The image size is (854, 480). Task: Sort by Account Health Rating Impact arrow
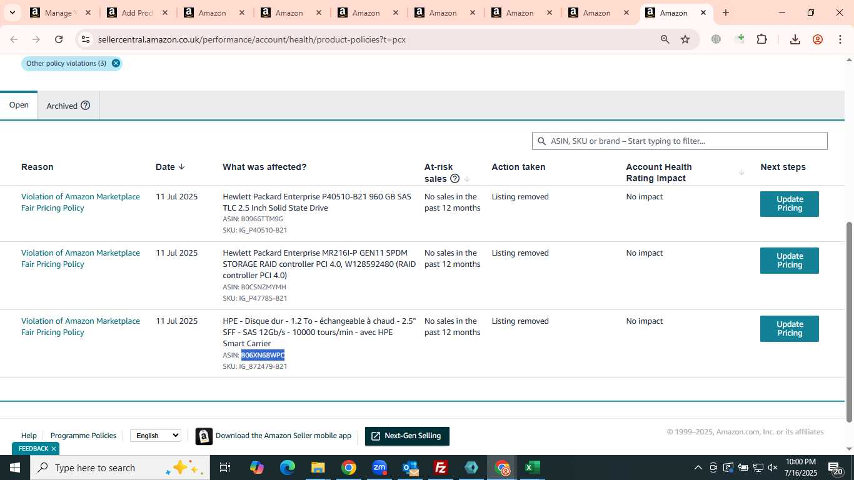point(742,172)
